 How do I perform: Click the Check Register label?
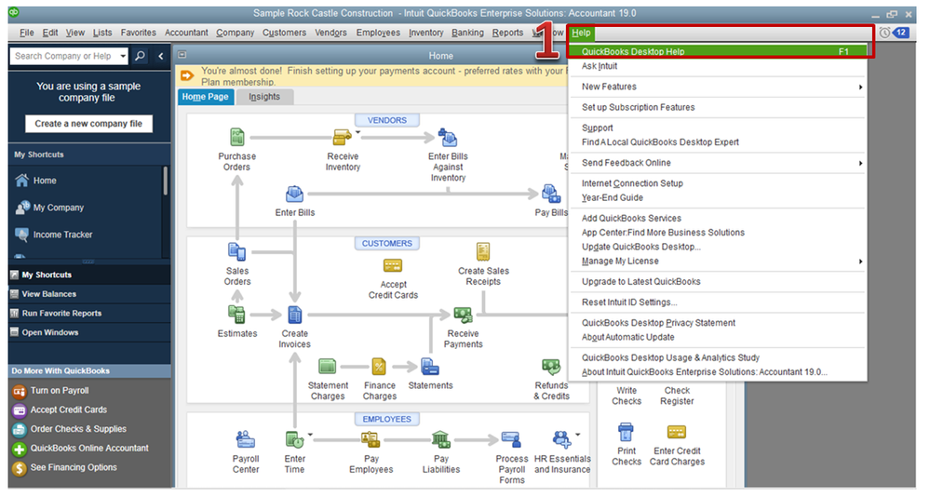pyautogui.click(x=677, y=396)
